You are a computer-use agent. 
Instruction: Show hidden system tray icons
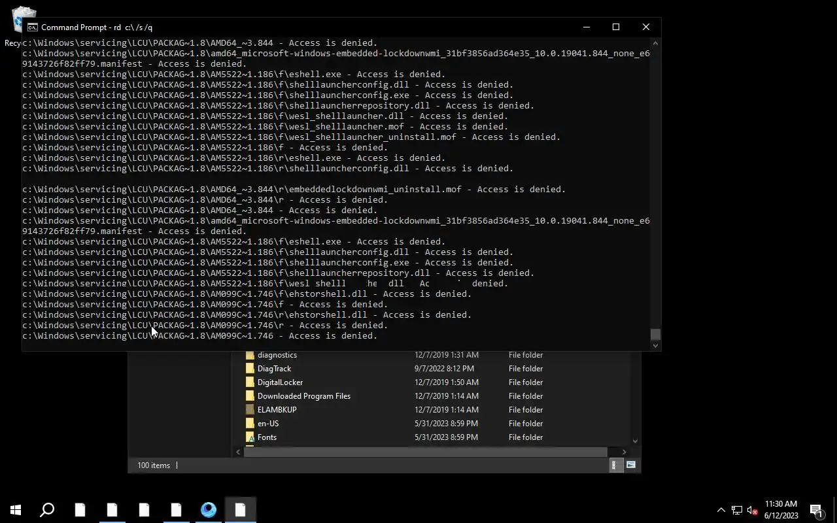coord(721,510)
